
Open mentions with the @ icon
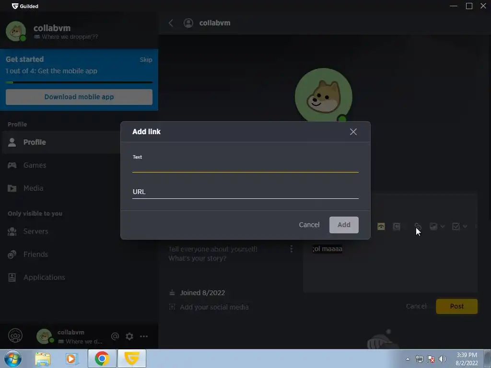[x=115, y=336]
